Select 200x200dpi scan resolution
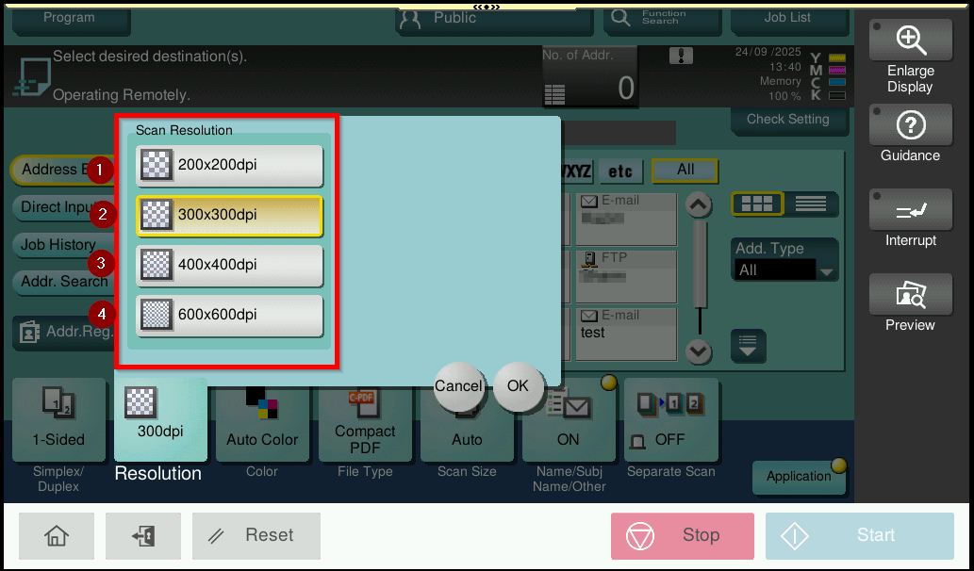 (x=229, y=166)
